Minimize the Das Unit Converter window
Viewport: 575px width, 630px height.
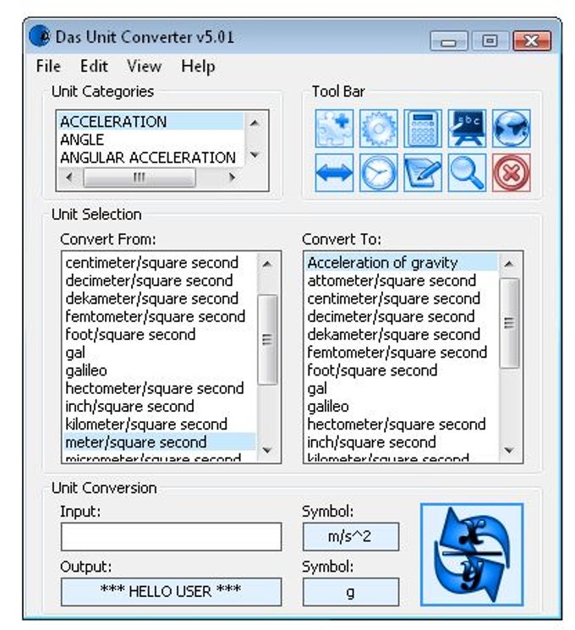pyautogui.click(x=449, y=41)
